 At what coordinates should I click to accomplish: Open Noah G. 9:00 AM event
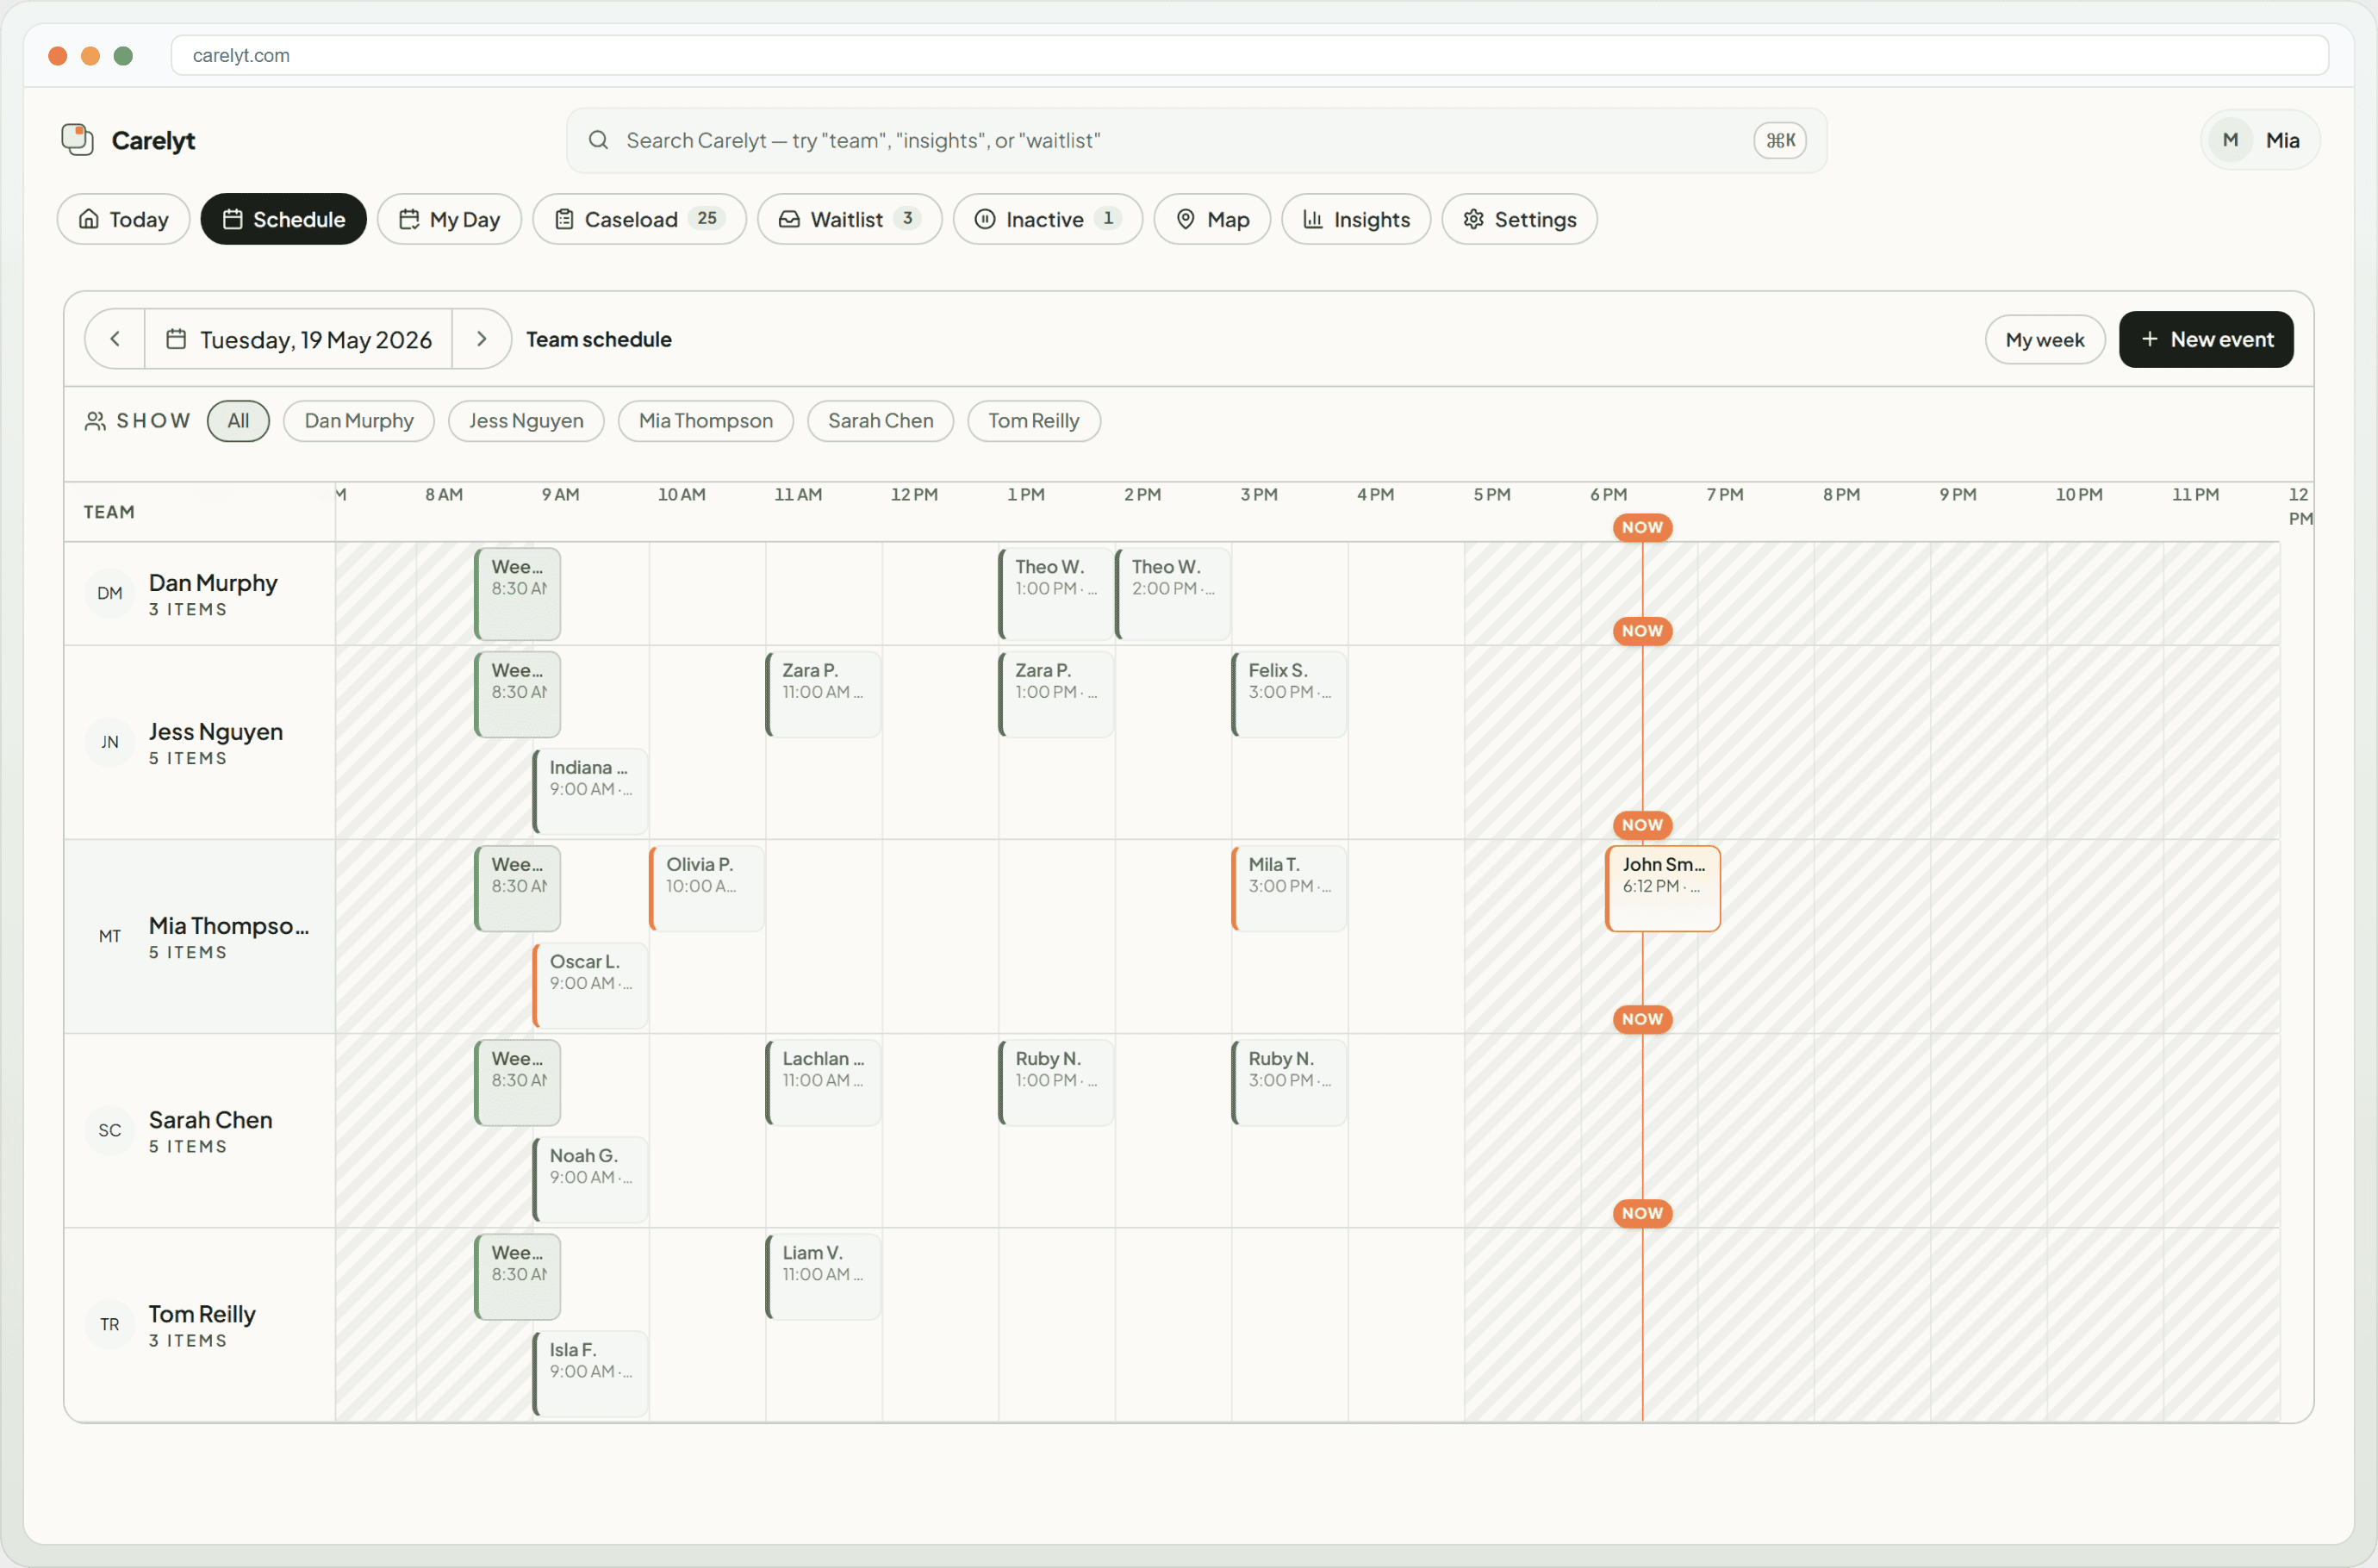[590, 1180]
